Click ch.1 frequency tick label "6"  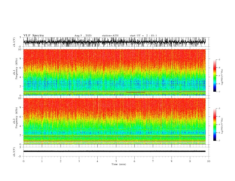coord(20,68)
